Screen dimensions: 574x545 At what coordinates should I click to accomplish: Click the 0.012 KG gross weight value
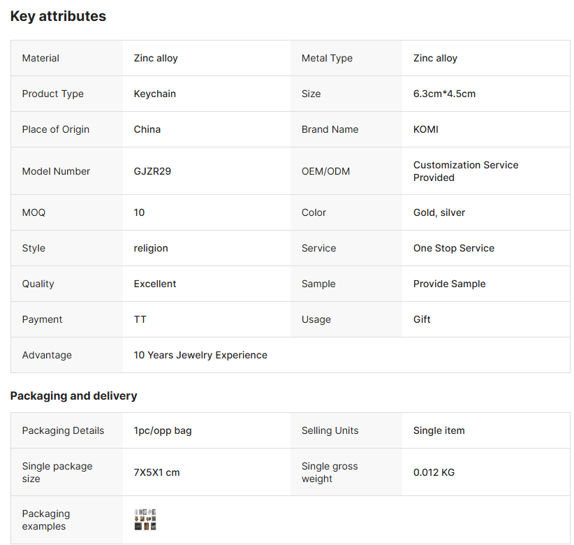point(434,473)
